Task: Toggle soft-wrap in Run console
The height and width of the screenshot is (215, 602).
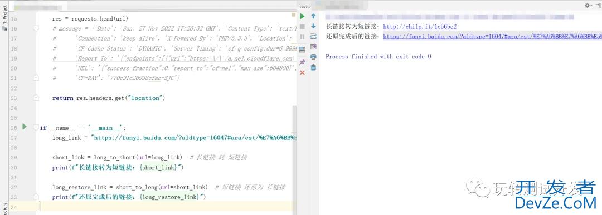Action: pyautogui.click(x=313, y=37)
